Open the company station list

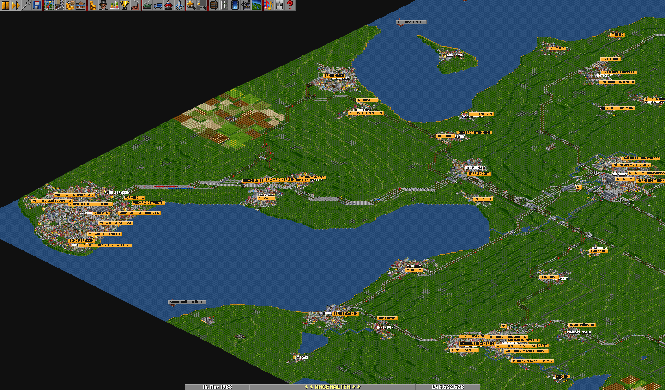pos(81,6)
